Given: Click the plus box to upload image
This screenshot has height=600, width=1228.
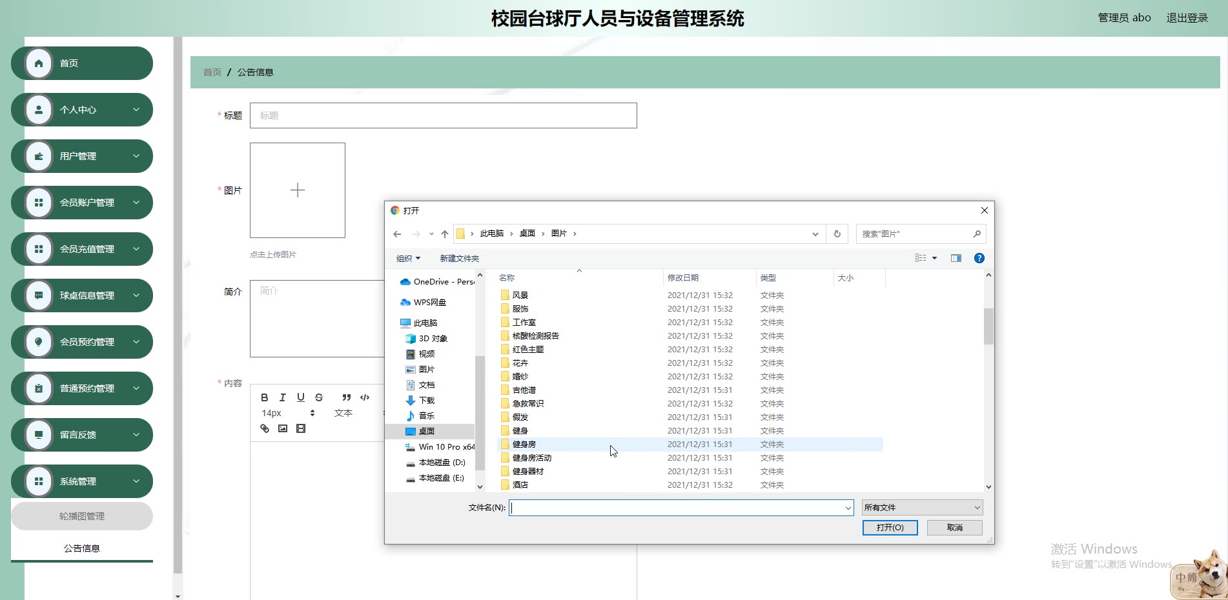Looking at the screenshot, I should [298, 190].
